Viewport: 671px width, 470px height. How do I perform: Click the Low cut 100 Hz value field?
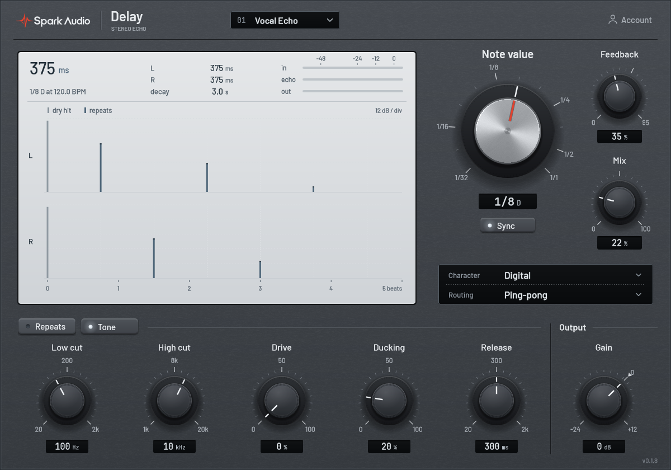pyautogui.click(x=67, y=446)
